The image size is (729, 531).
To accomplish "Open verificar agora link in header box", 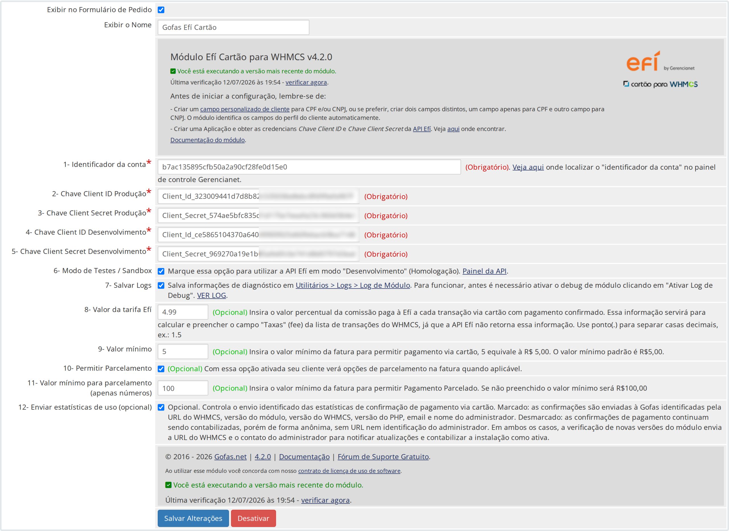I will (306, 82).
